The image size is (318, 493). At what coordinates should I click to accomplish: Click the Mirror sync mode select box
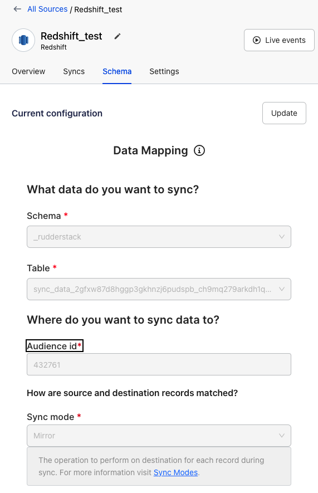click(159, 436)
